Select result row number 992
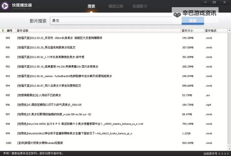Image resolution: width=231 pixels, height=156 pixels. [x=114, y=67]
